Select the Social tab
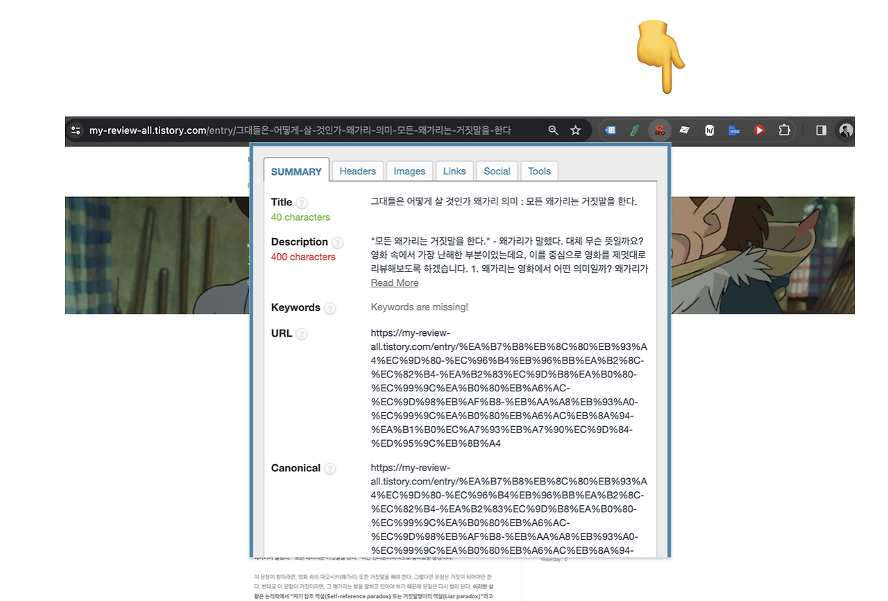This screenshot has height=601, width=888. (497, 171)
